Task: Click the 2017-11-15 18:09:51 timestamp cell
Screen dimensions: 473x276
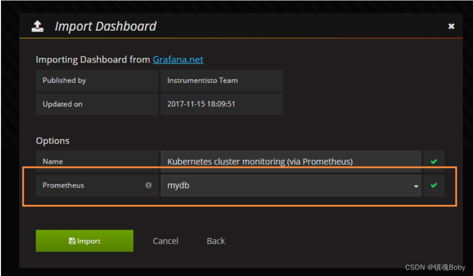Action: coord(222,104)
